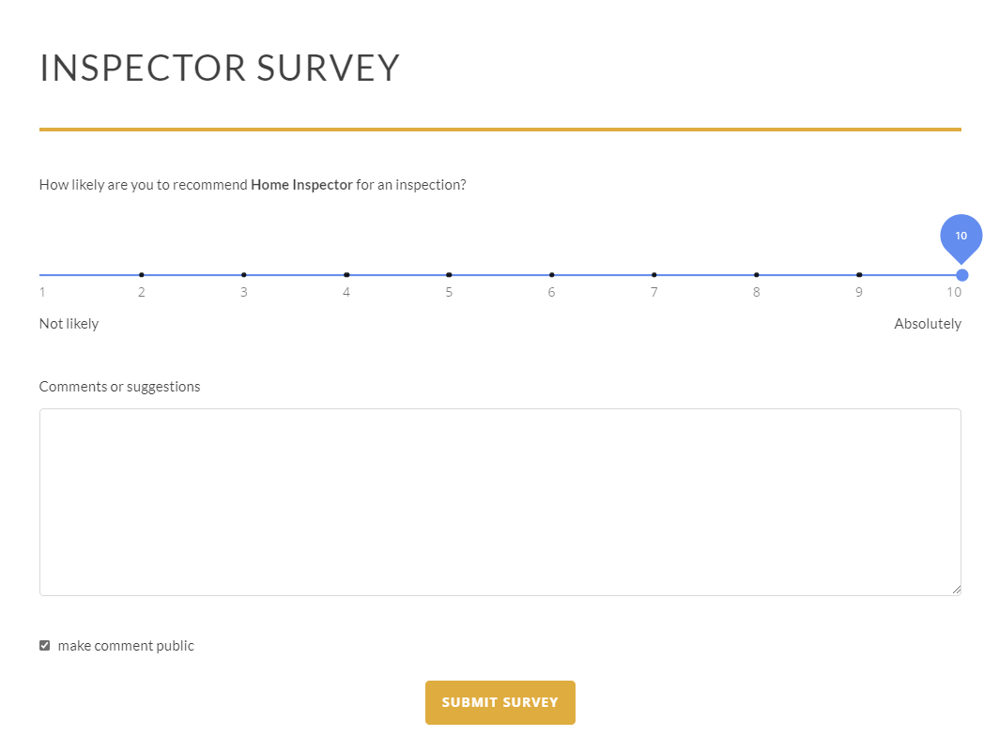This screenshot has width=999, height=736.
Task: Choose rating 9 on the slider
Action: tap(859, 275)
